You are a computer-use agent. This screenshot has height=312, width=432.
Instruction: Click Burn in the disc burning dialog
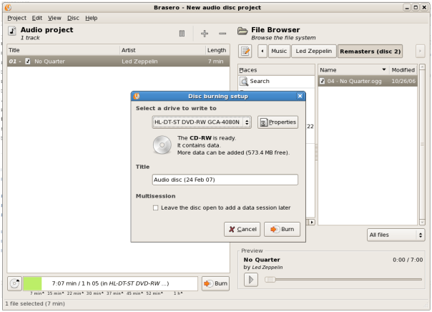click(x=282, y=229)
